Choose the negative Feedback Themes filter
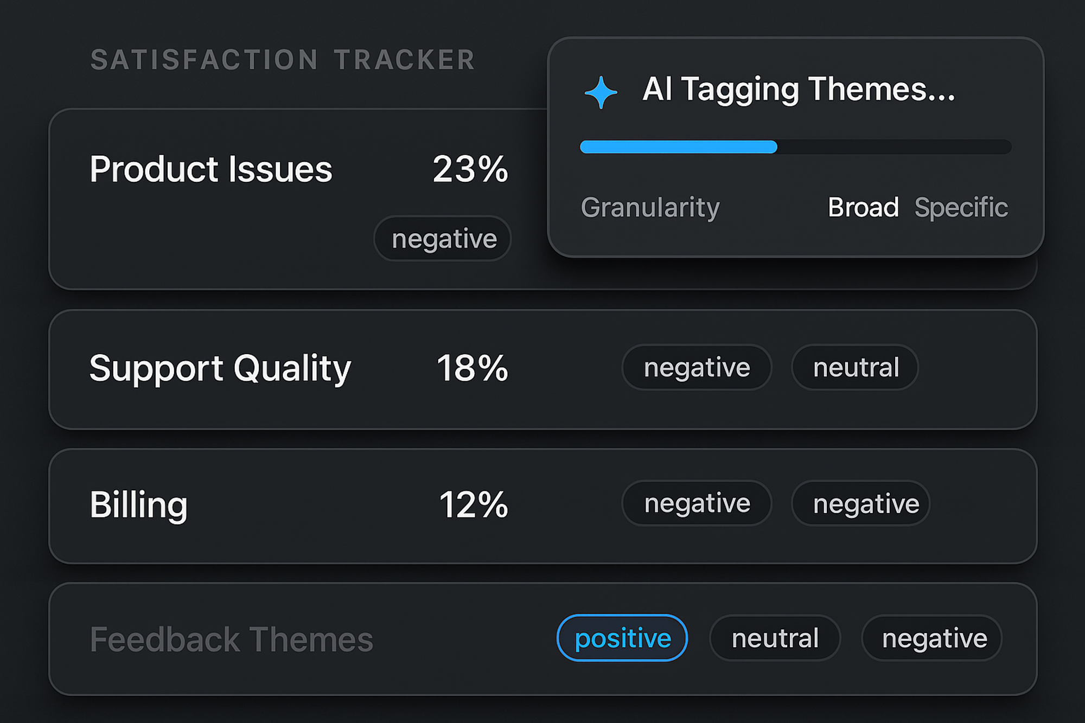Viewport: 1085px width, 723px height. [934, 638]
